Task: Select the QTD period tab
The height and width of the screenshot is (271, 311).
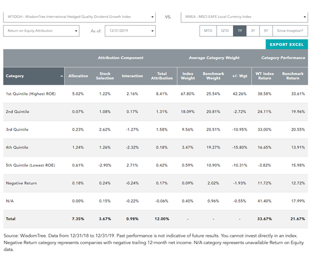Action: click(x=225, y=31)
